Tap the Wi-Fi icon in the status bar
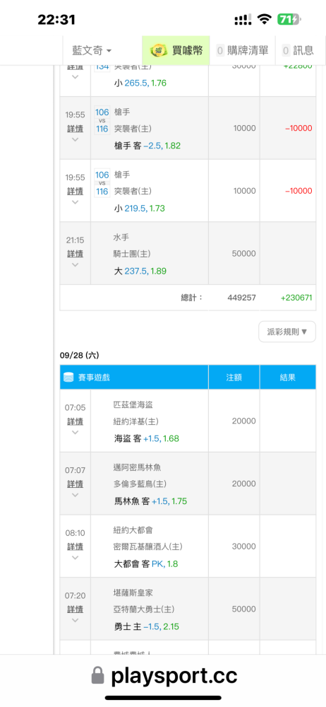The height and width of the screenshot is (707, 326). point(265,19)
